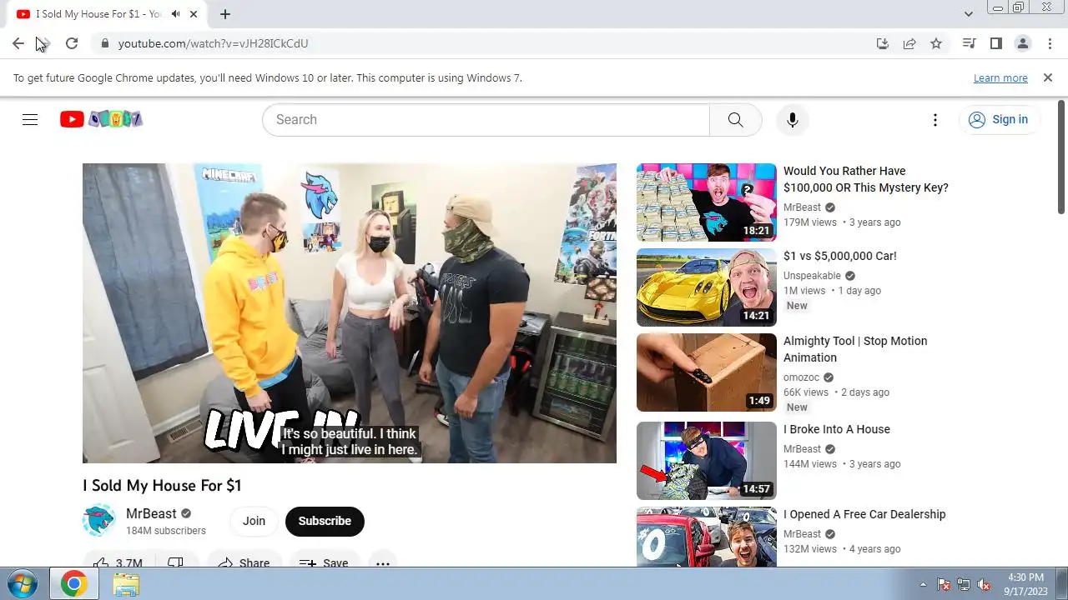The height and width of the screenshot is (600, 1068).
Task: Click the site lock icon in address bar
Action: pyautogui.click(x=104, y=43)
